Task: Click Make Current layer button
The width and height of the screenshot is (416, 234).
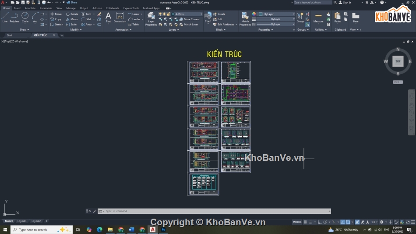Action: click(x=190, y=19)
